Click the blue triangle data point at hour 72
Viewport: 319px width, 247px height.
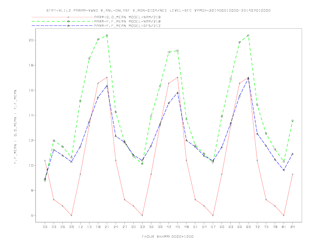click(257, 134)
